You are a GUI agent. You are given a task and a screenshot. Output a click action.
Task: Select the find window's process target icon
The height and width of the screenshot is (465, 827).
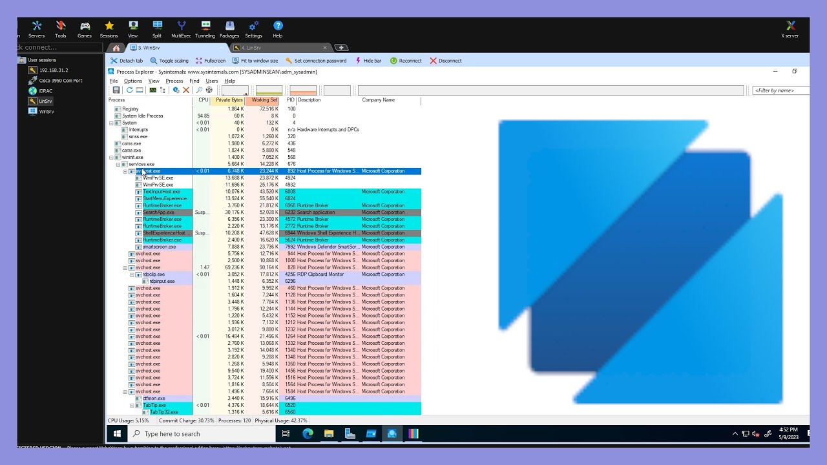click(209, 90)
